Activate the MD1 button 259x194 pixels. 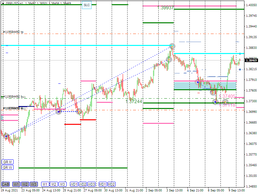coord(103,184)
